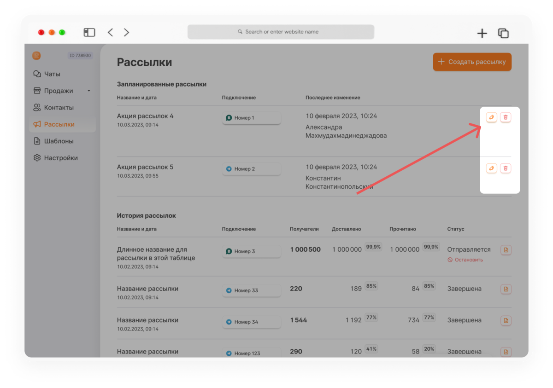Click the Последнее изменение column header
553x388 pixels.
pos(333,98)
